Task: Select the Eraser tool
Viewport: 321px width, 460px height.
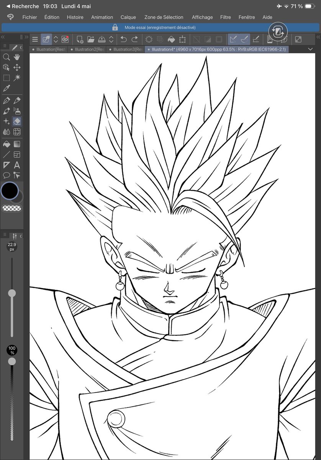Action: tap(17, 122)
